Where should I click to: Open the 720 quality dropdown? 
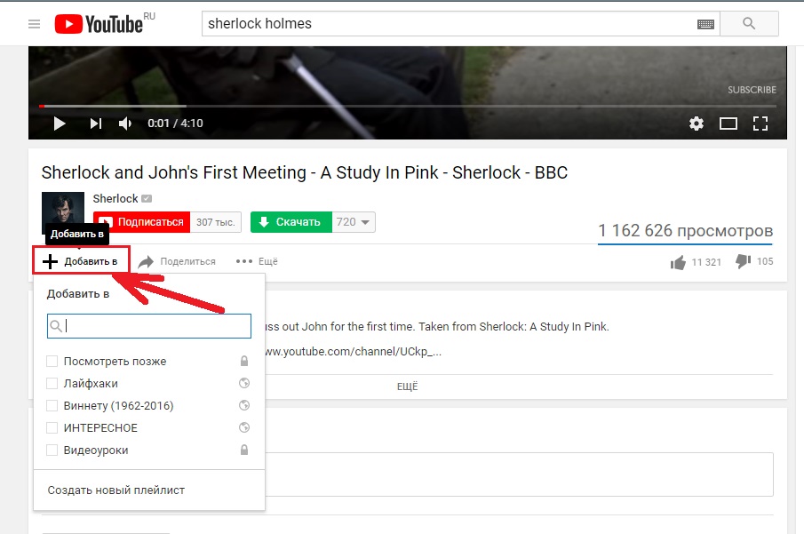354,222
